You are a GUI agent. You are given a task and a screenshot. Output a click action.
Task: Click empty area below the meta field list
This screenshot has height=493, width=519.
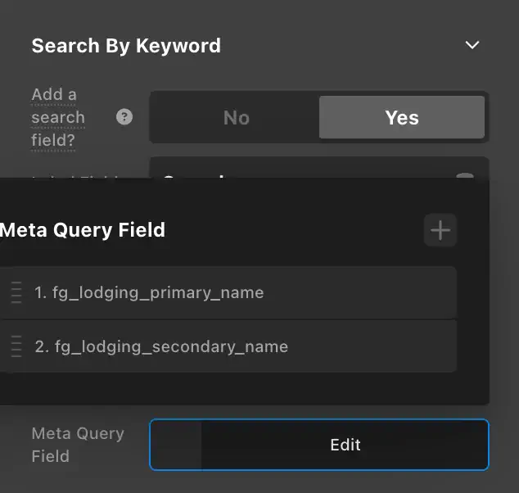click(228, 388)
